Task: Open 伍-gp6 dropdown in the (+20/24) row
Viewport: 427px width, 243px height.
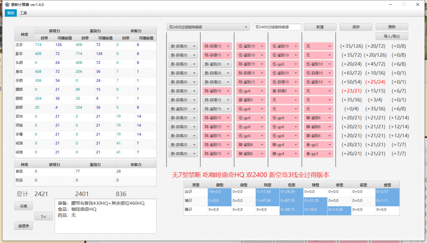Action: (x=284, y=64)
